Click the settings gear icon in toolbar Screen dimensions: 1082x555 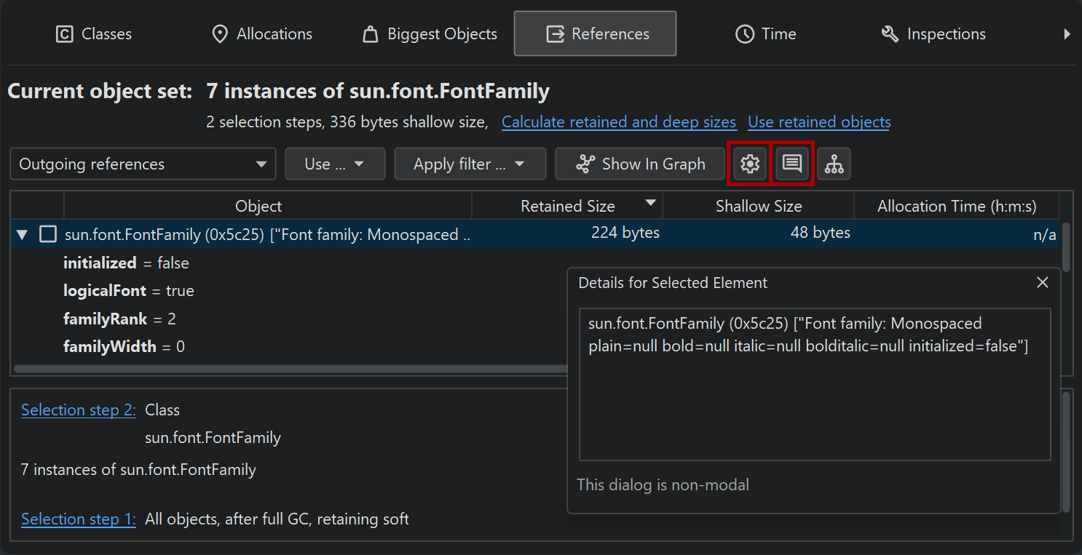750,164
